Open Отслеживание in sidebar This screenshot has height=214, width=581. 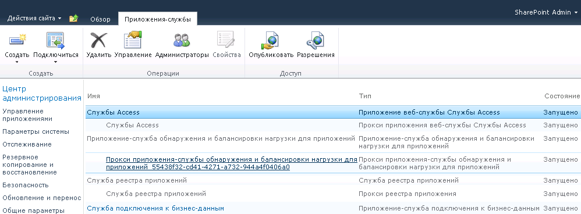(27, 144)
